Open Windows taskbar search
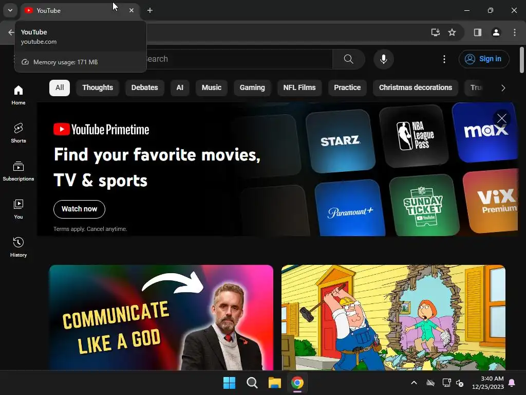Image resolution: width=526 pixels, height=395 pixels. (252, 383)
